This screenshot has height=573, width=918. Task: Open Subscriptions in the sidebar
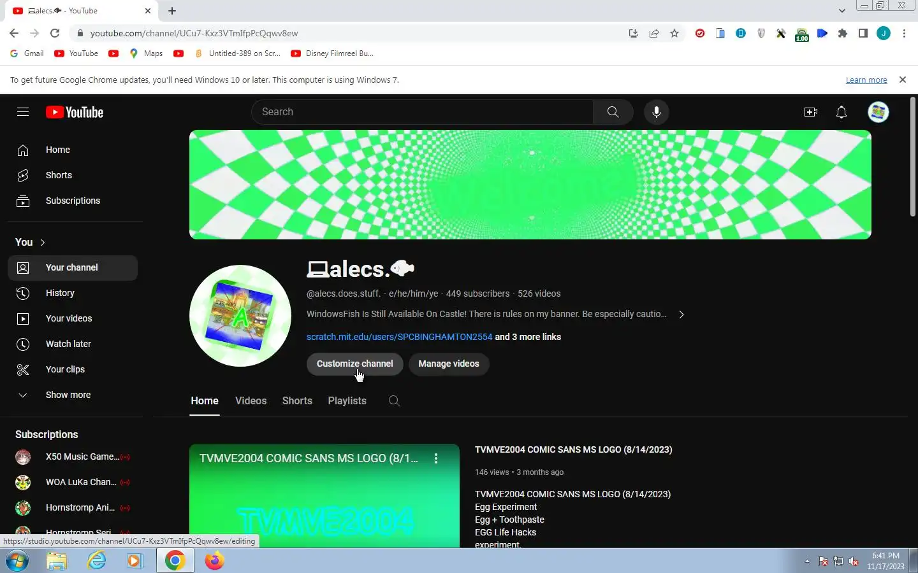73,201
